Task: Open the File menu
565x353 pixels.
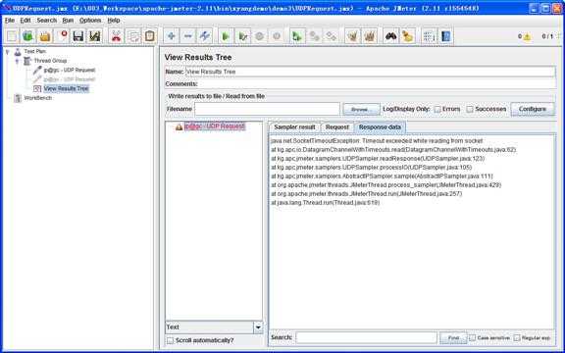Action: (10, 21)
